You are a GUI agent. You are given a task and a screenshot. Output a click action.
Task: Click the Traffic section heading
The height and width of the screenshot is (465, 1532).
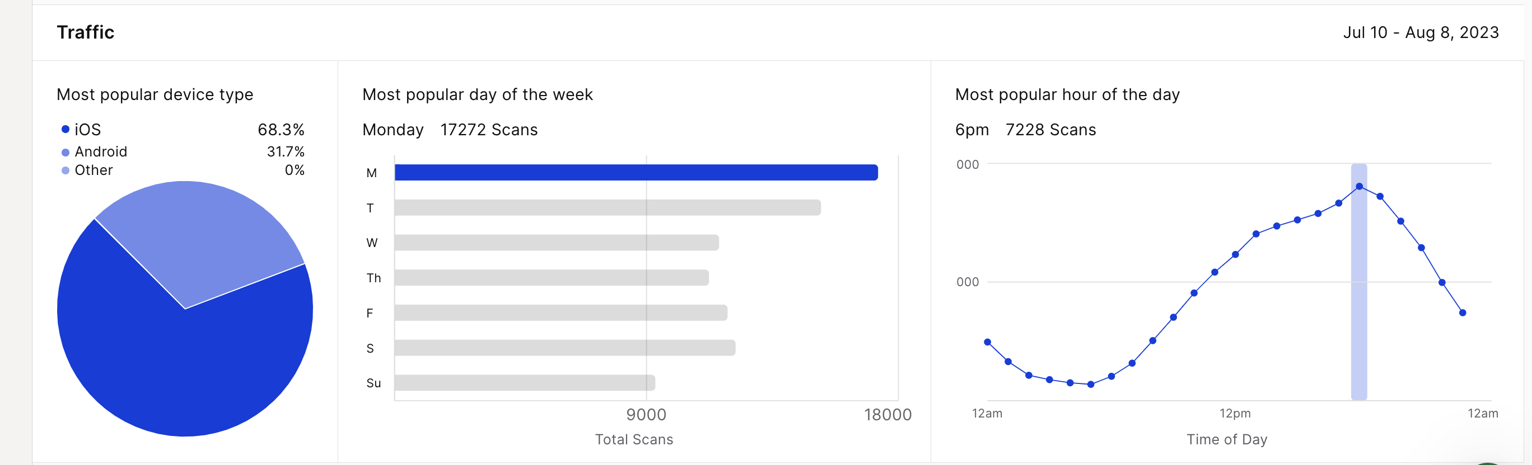pyautogui.click(x=86, y=32)
